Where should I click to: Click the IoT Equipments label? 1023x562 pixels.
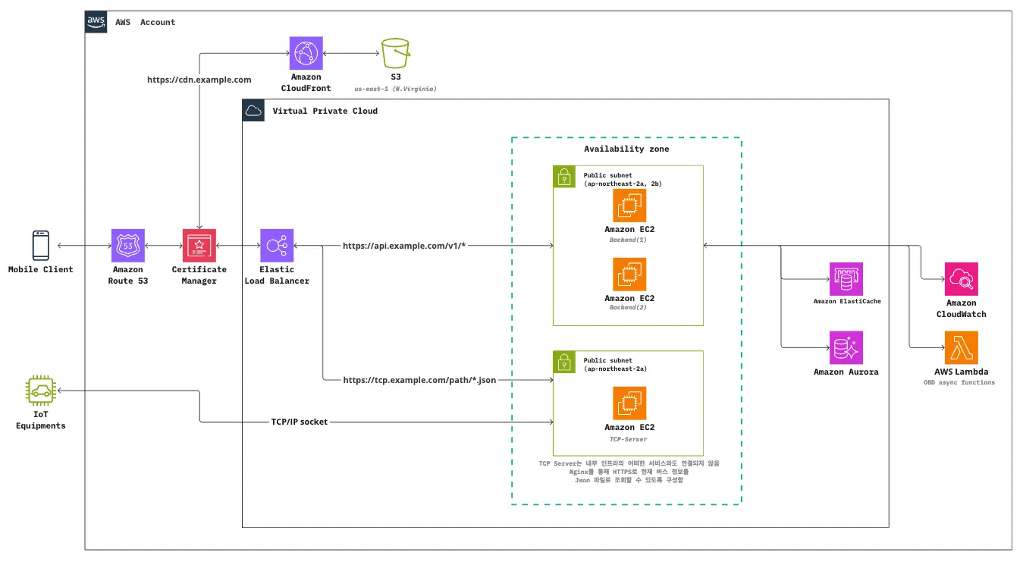(x=41, y=419)
